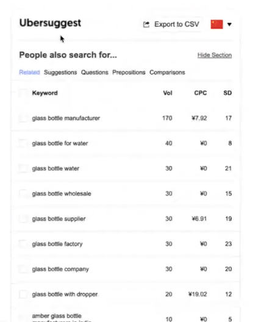The width and height of the screenshot is (258, 322).
Task: Click the Hide Section link
Action: (215, 55)
